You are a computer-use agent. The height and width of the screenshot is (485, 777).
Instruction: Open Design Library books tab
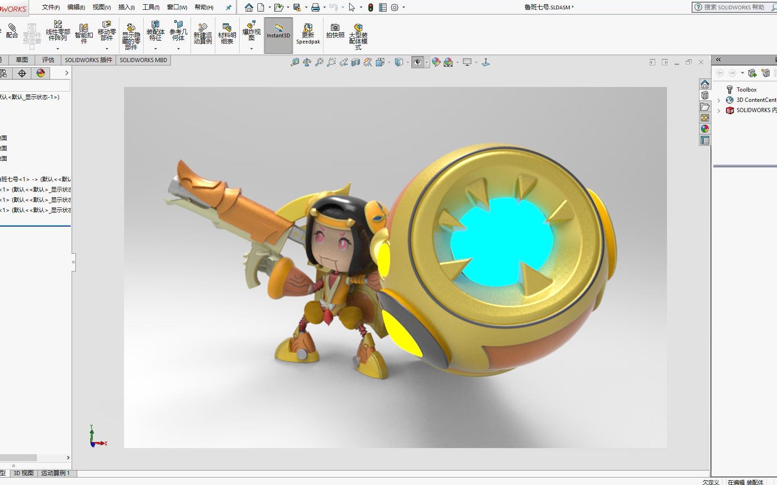point(705,95)
